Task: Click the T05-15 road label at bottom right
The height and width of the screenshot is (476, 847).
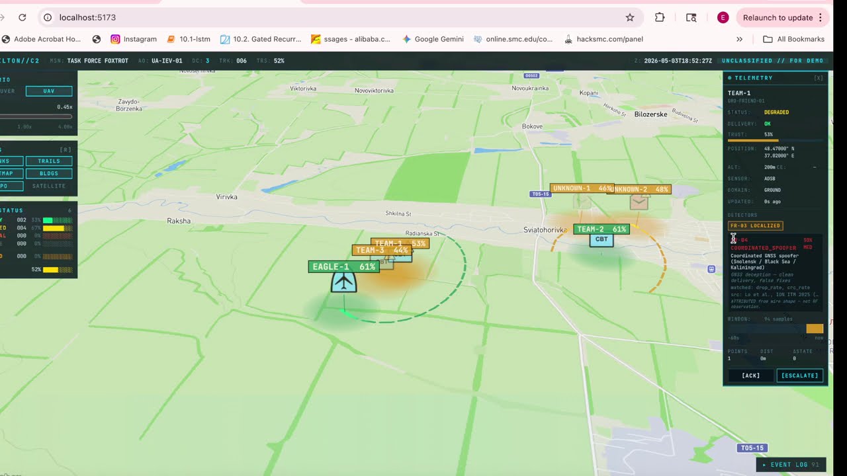Action: (752, 448)
